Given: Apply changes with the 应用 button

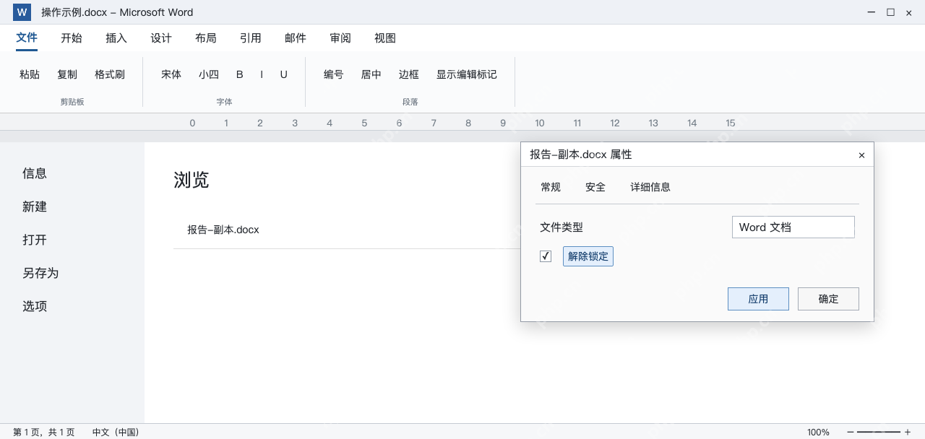Looking at the screenshot, I should (x=758, y=299).
